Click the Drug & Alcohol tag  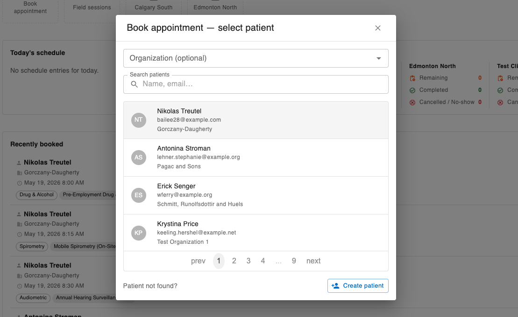[x=36, y=195]
